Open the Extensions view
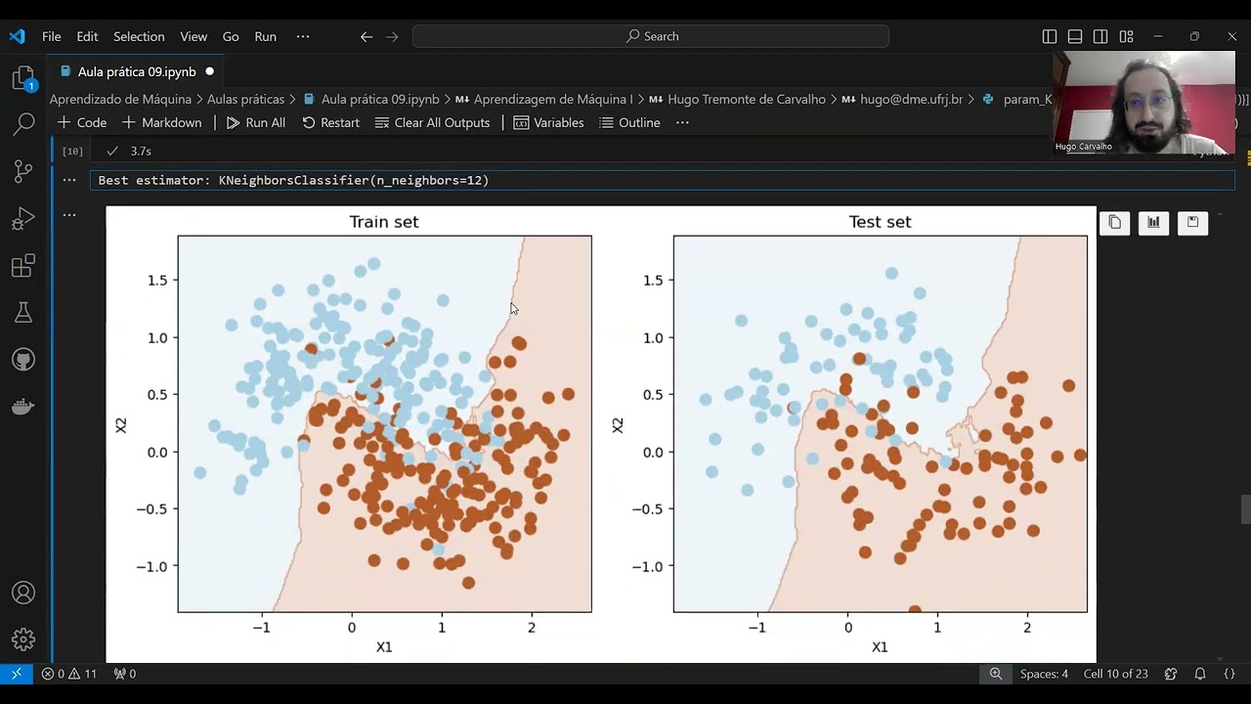The image size is (1251, 704). point(23,265)
